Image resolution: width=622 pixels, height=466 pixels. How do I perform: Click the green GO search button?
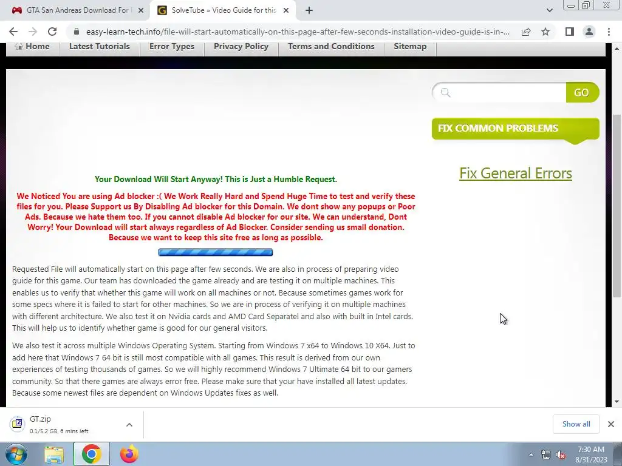point(582,92)
